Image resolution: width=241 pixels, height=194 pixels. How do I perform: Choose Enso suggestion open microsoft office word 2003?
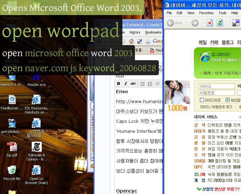67,53
